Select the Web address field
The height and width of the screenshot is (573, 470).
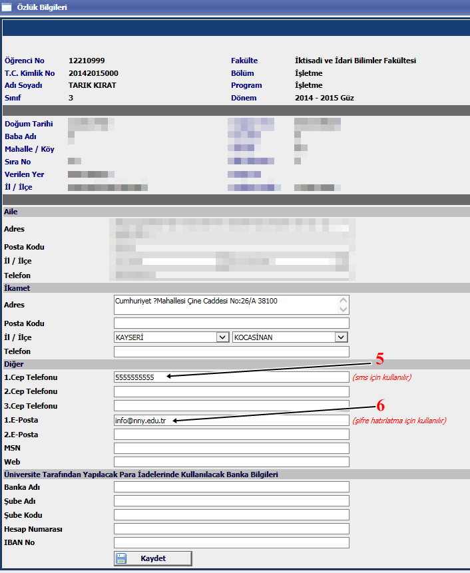[x=231, y=462]
